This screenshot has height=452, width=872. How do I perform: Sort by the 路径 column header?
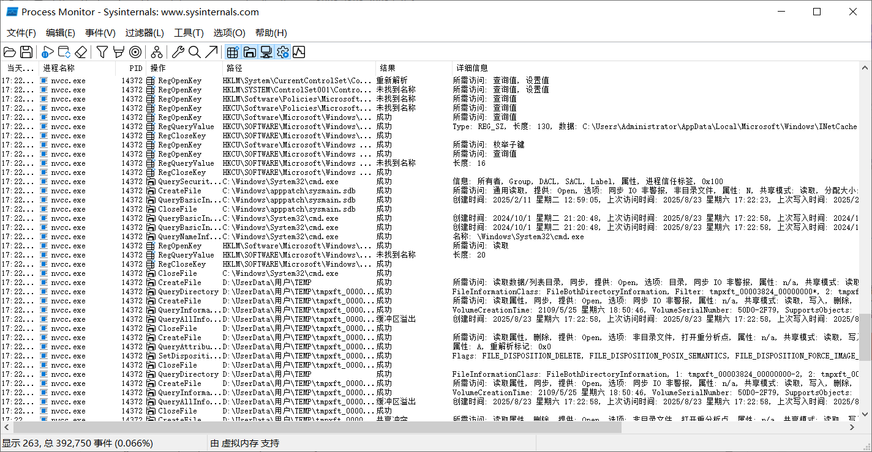(299, 68)
